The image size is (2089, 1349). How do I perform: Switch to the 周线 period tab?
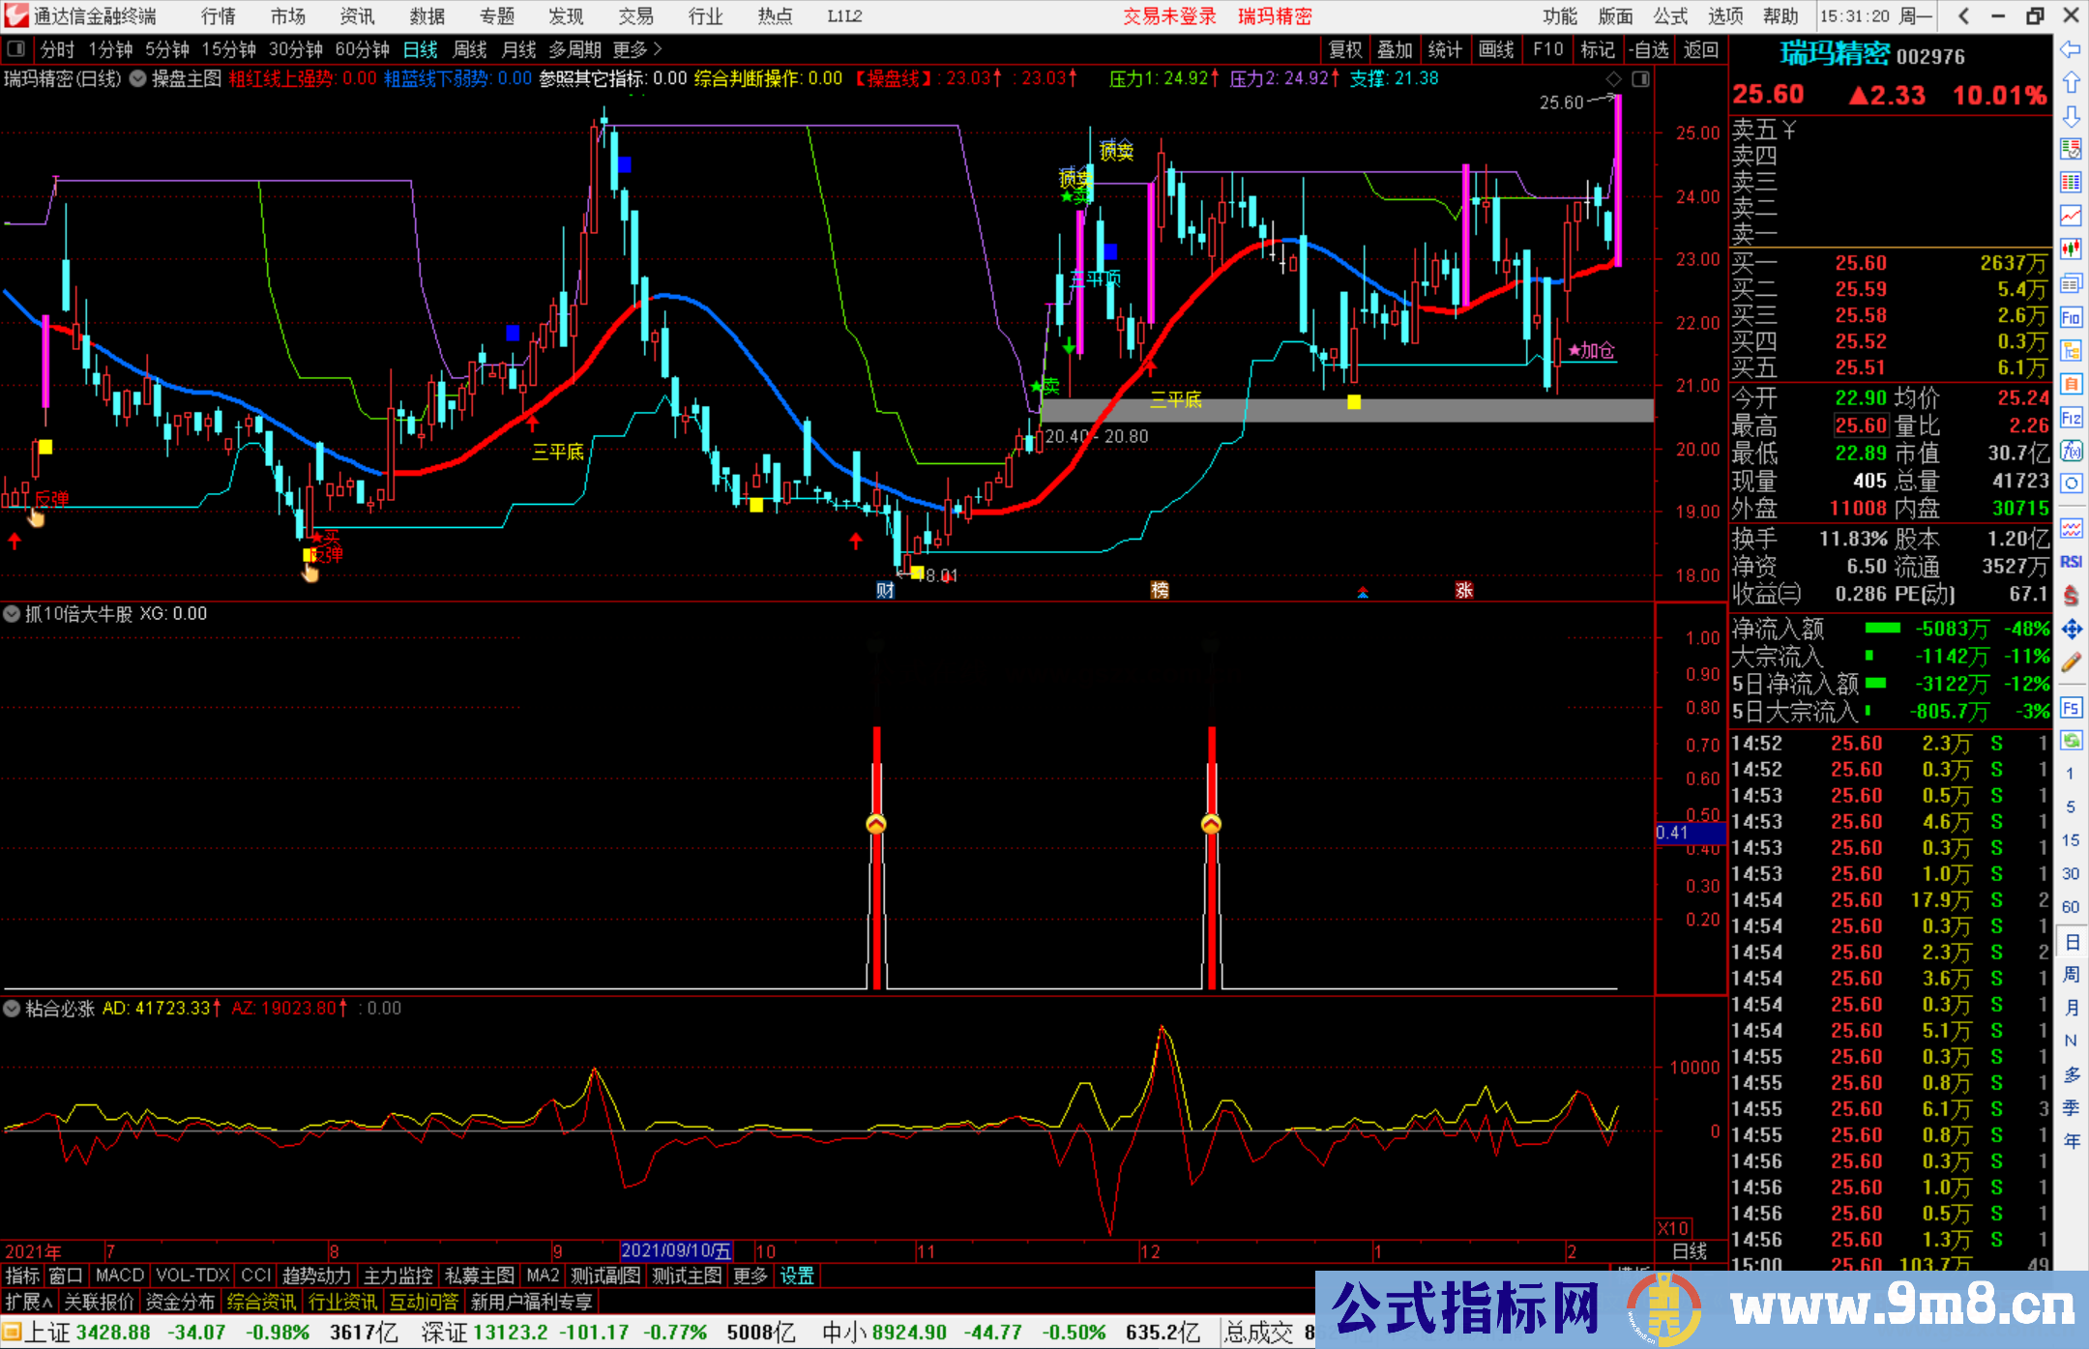(470, 49)
